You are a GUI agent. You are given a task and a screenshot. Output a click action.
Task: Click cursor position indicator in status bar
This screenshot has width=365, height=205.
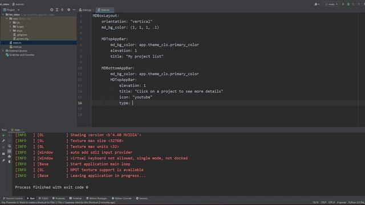tap(315, 203)
